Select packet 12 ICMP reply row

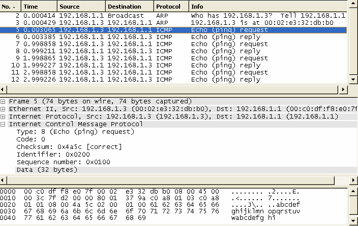coord(173,80)
